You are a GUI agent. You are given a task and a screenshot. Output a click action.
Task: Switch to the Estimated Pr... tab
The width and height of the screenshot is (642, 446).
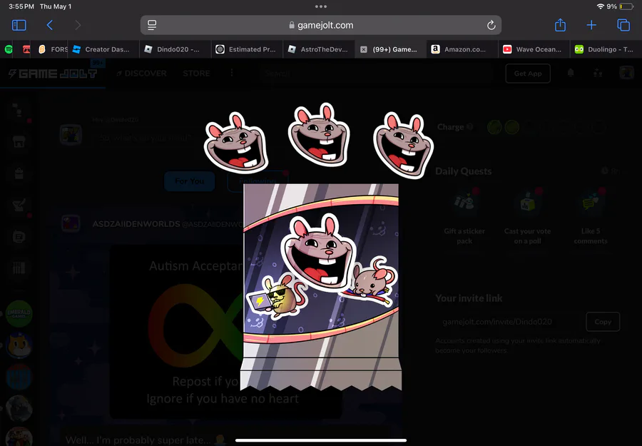tap(247, 49)
